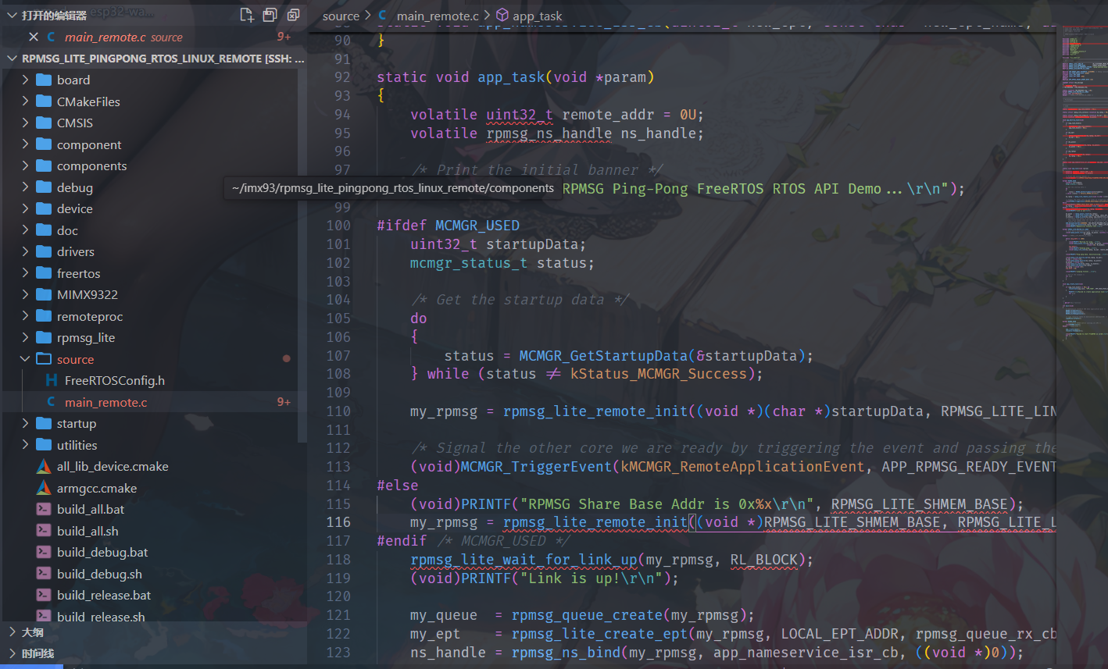Open armgcc.cmake file
The width and height of the screenshot is (1108, 669).
96,488
